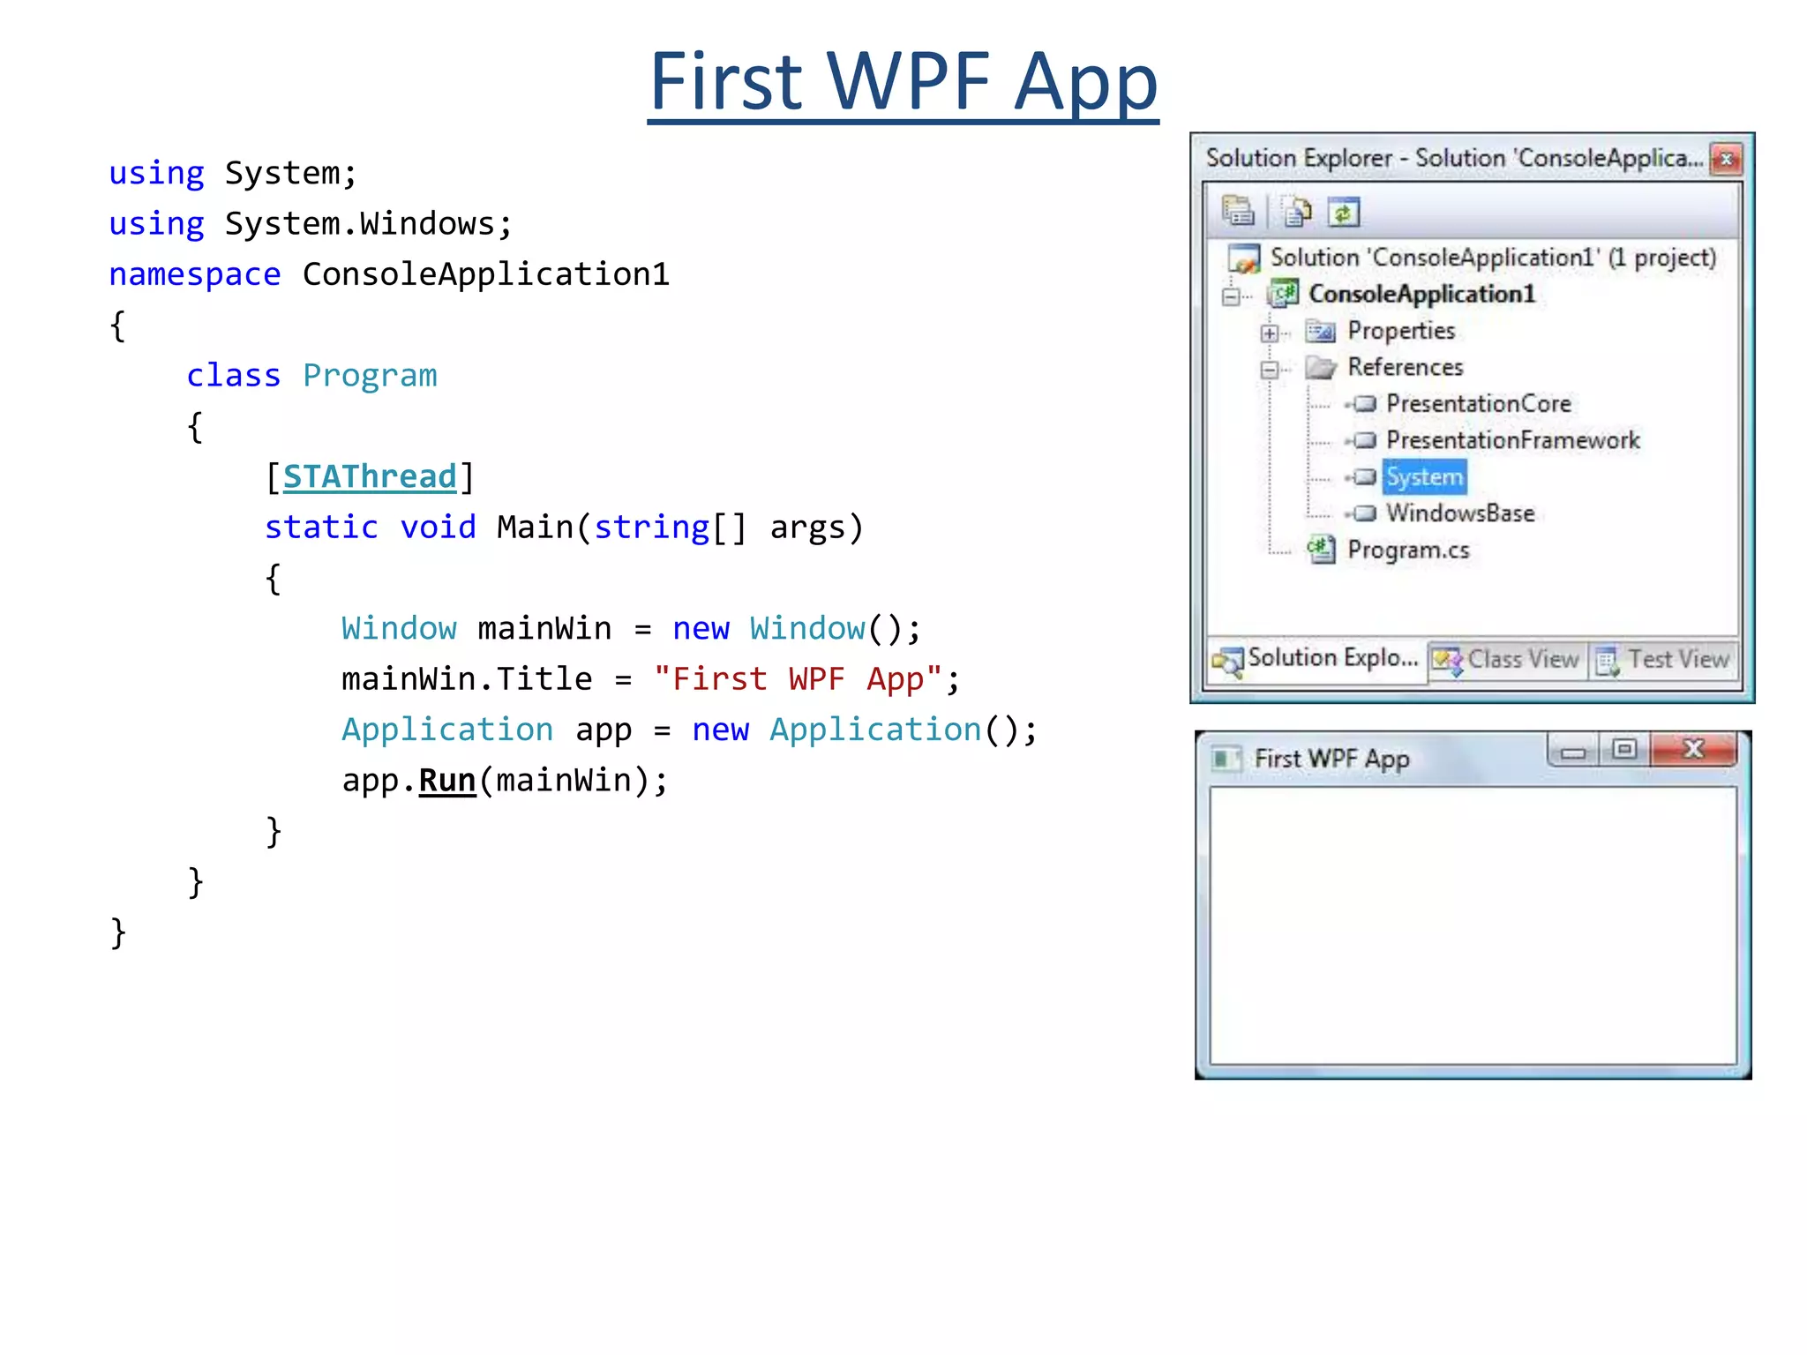Click the Solution 'ConsoleApplication1' icon
The image size is (1807, 1355).
tap(1244, 258)
